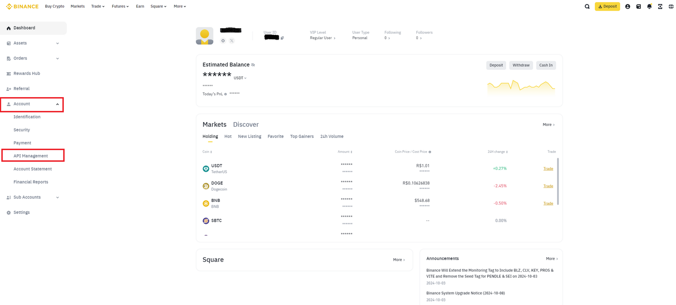Click the Cost Price info icon

click(430, 152)
